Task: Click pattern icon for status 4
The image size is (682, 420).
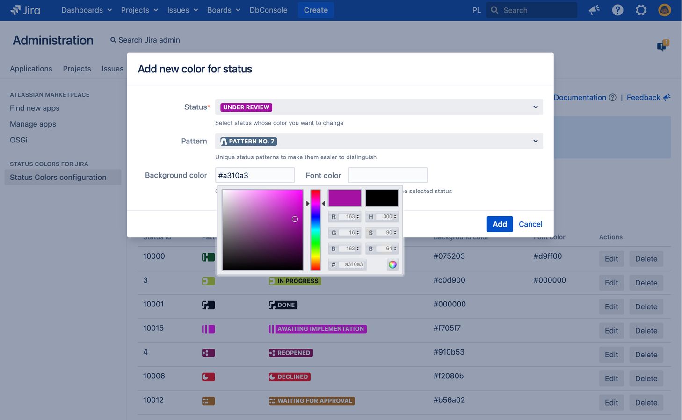Action: [208, 353]
